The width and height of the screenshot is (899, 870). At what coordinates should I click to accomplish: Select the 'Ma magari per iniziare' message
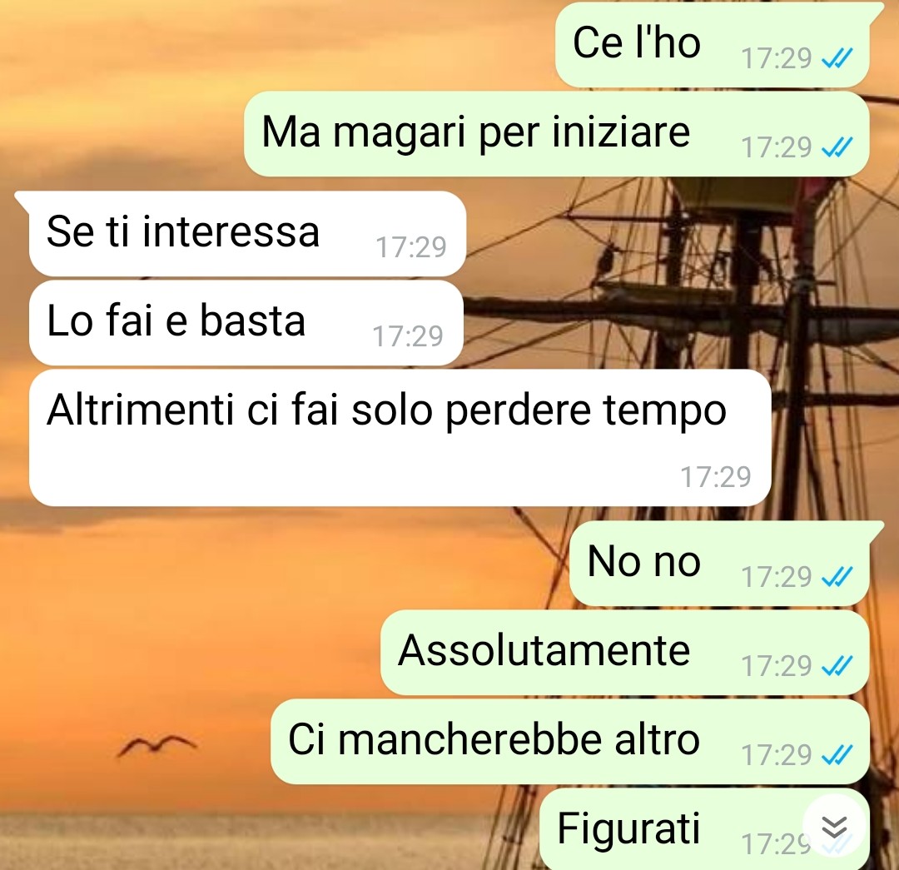(x=557, y=134)
